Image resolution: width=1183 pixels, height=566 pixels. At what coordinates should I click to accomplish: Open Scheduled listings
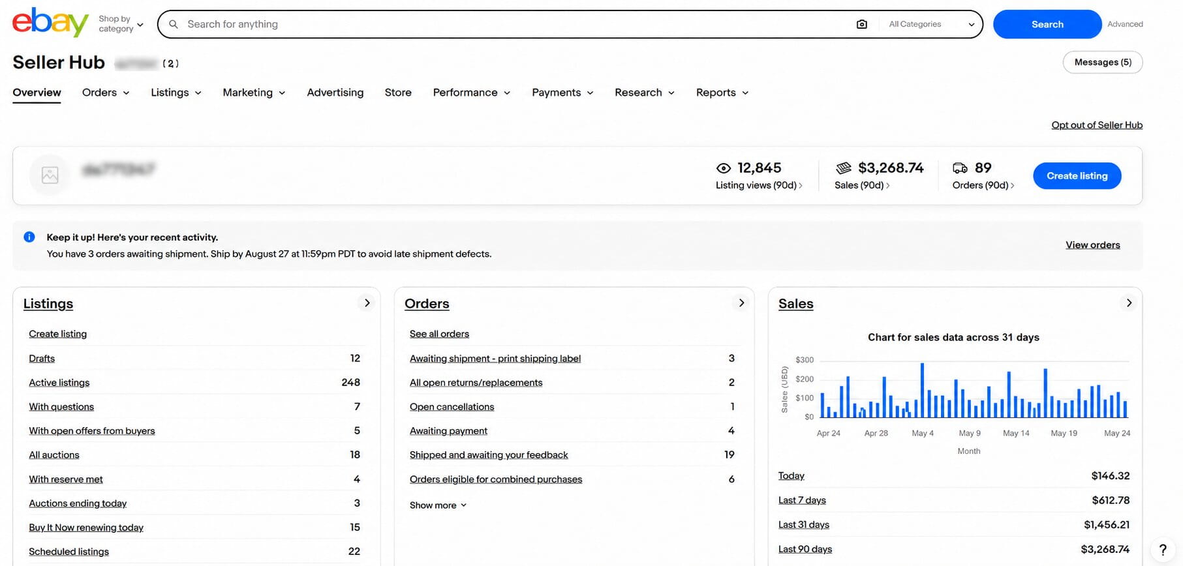[x=69, y=552]
